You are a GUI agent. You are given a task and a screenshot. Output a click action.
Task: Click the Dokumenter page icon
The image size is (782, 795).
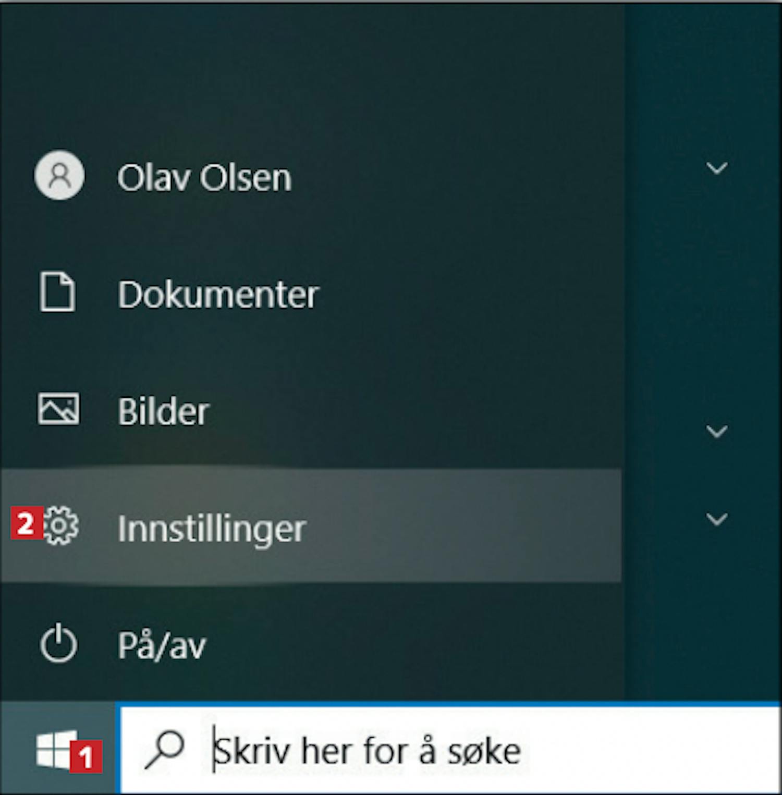click(x=57, y=291)
